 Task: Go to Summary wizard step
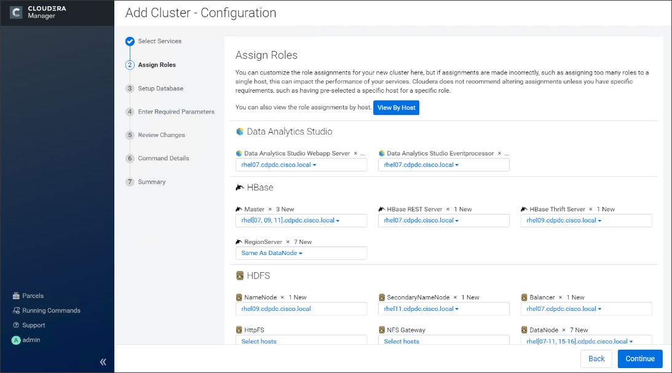(152, 182)
